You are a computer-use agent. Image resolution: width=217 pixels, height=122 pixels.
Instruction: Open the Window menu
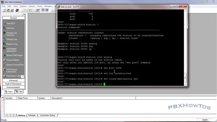pos(48,6)
